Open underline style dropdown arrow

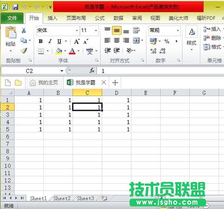[x=66, y=42]
